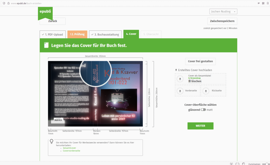
Task: Delete the cover via trash löschen
Action: [195, 81]
